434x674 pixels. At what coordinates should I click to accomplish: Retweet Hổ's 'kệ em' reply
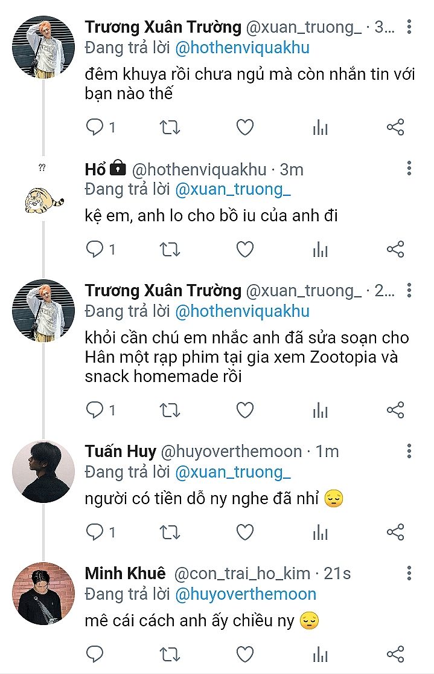(170, 249)
